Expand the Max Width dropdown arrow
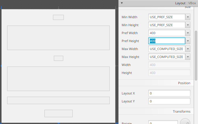The image size is (198, 124). click(188, 49)
